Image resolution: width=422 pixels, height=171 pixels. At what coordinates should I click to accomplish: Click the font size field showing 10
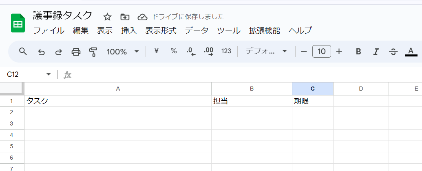[x=322, y=51]
